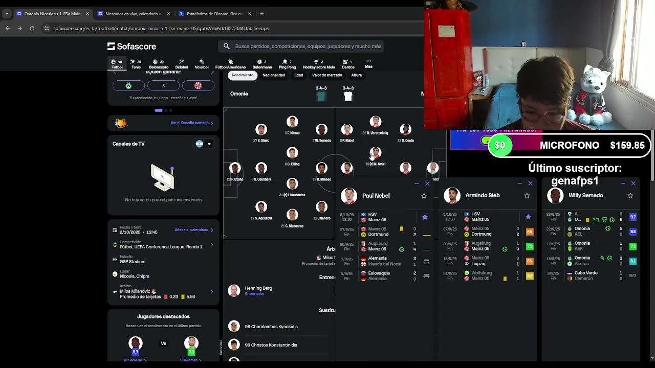
Task: Open the TV channels country dropdown
Action: point(203,144)
